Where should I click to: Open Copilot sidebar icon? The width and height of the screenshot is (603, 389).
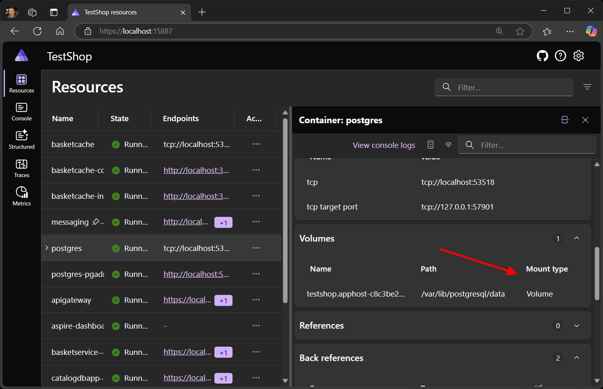click(x=591, y=31)
